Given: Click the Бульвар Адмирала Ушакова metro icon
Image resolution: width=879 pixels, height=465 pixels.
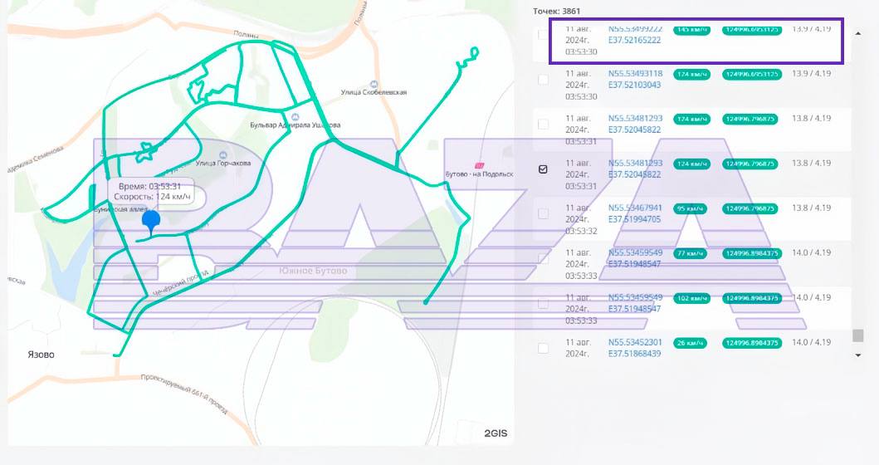Looking at the screenshot, I should click(x=295, y=116).
